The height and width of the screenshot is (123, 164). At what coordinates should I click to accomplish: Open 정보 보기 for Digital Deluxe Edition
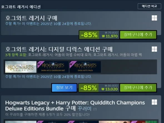point(64,88)
